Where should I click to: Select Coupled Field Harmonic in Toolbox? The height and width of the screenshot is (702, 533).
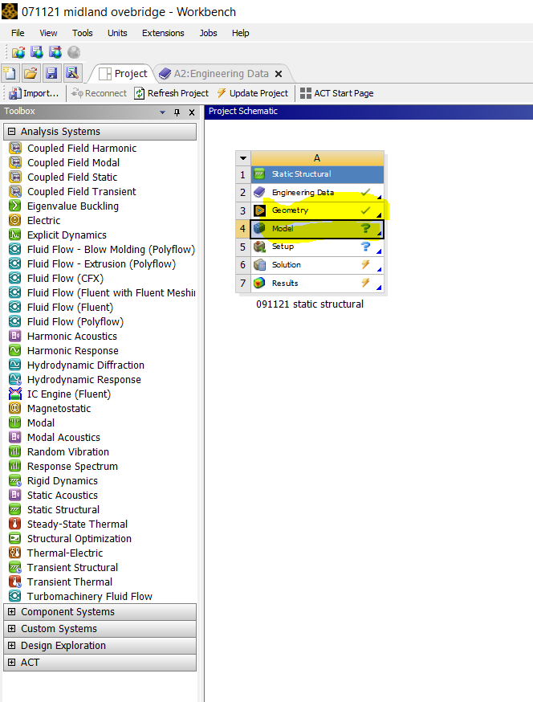point(82,148)
